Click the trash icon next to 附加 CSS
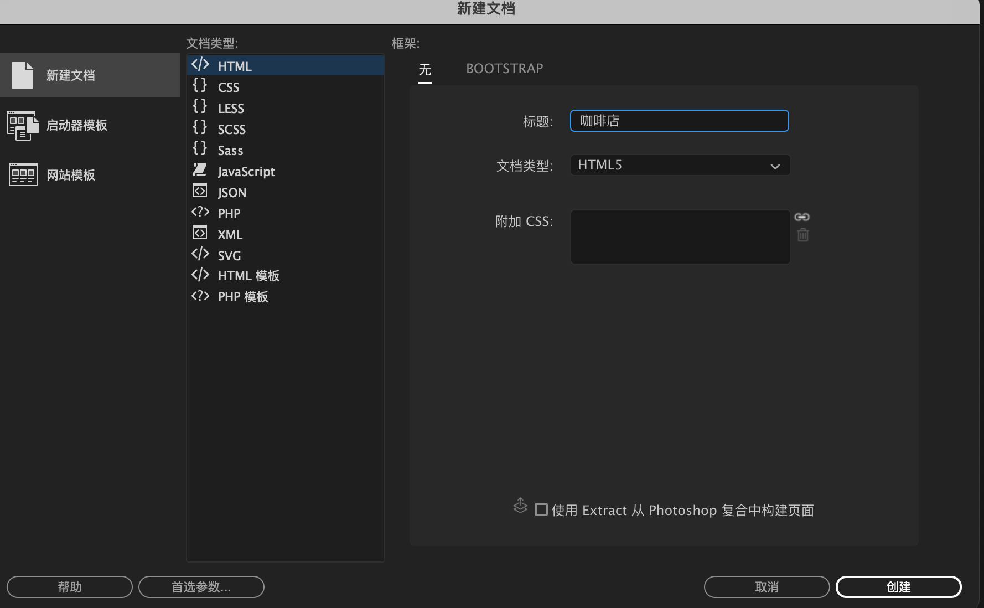Screen dimensions: 984x608 [803, 235]
